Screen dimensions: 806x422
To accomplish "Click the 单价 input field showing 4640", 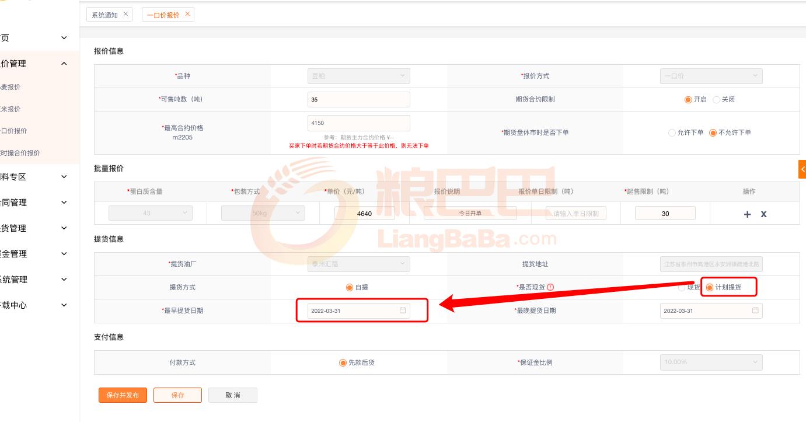I will (x=364, y=214).
